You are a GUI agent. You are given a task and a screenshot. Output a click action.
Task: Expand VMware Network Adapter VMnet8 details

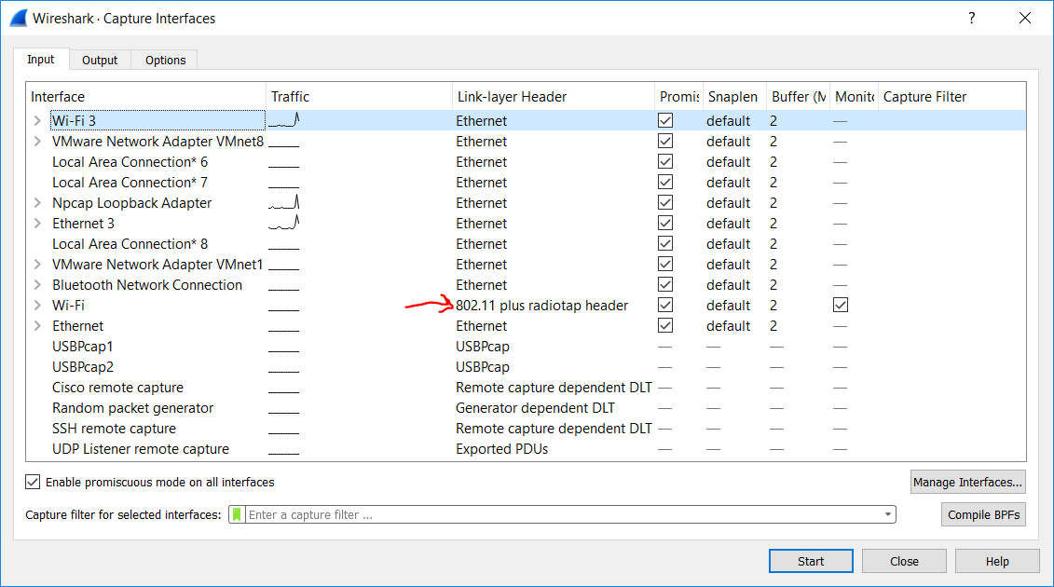pos(37,142)
